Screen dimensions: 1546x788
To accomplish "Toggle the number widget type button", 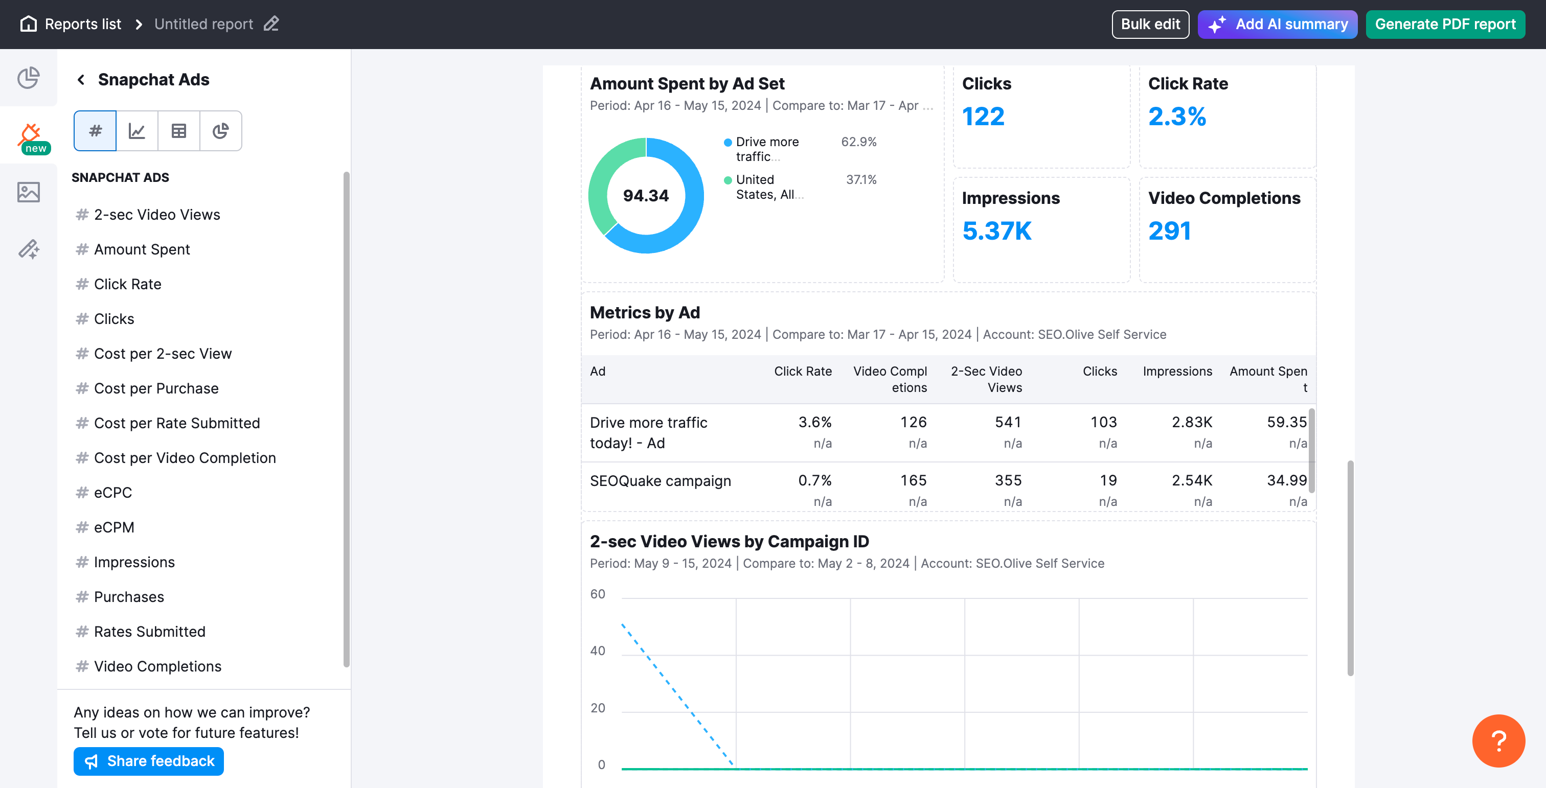I will pos(94,130).
